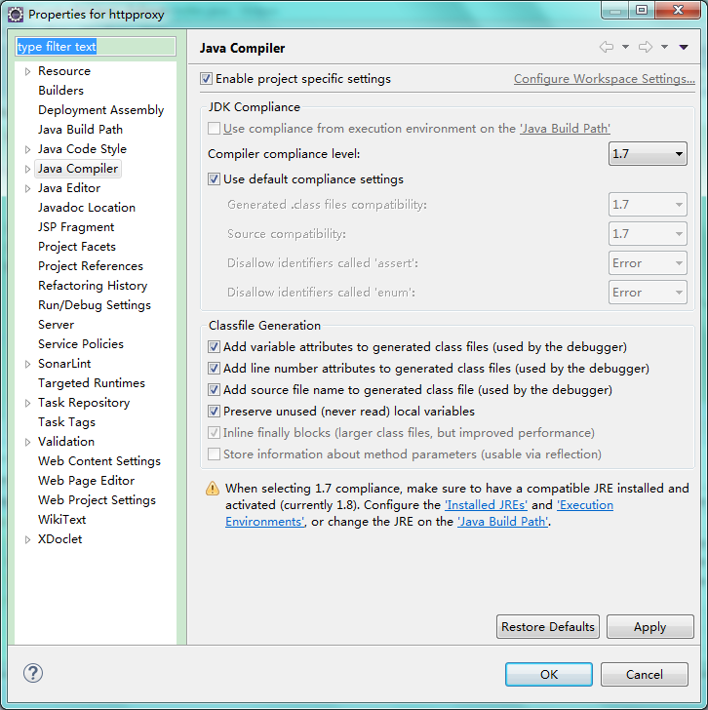Go back using the left arrow icon
708x710 pixels.
click(x=607, y=47)
